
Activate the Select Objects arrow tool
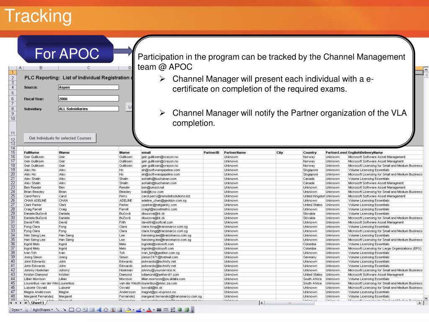(x=26, y=310)
